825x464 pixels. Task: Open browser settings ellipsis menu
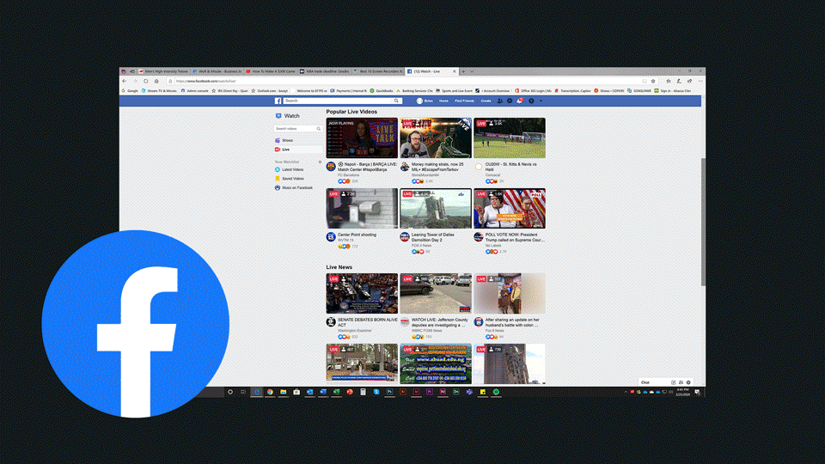point(700,81)
